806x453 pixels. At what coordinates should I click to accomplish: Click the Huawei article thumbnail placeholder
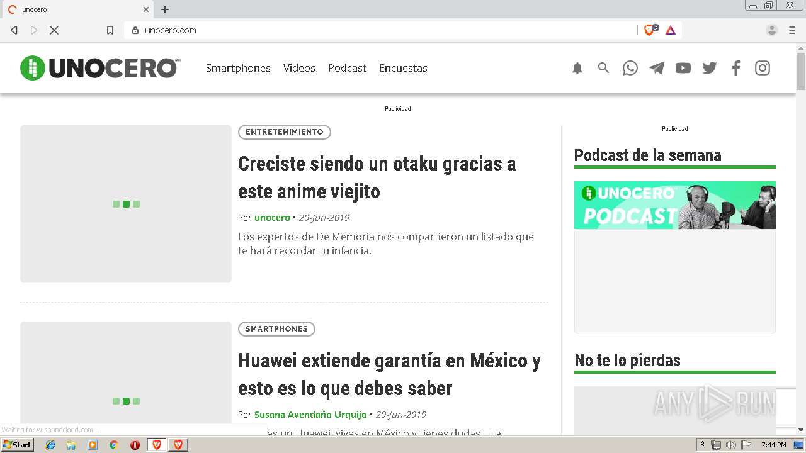(126, 378)
